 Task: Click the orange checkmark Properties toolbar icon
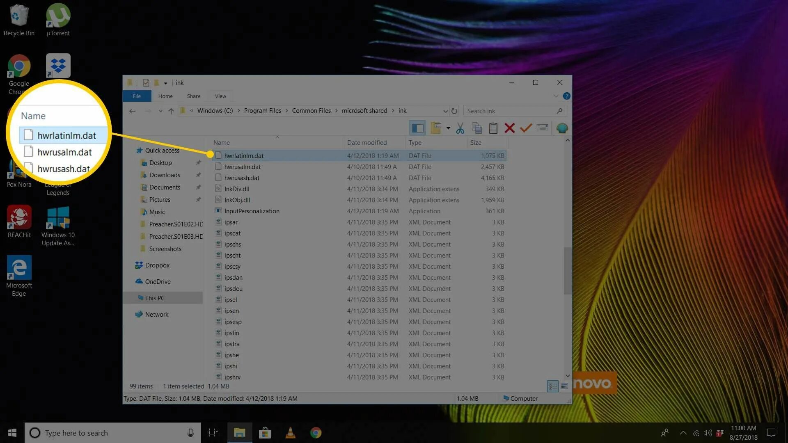(526, 128)
